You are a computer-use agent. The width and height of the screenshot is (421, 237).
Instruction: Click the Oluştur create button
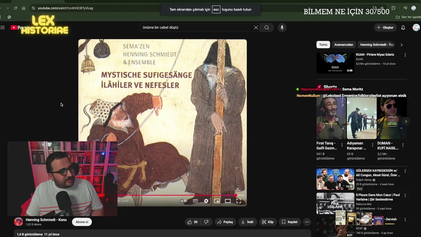[385, 28]
